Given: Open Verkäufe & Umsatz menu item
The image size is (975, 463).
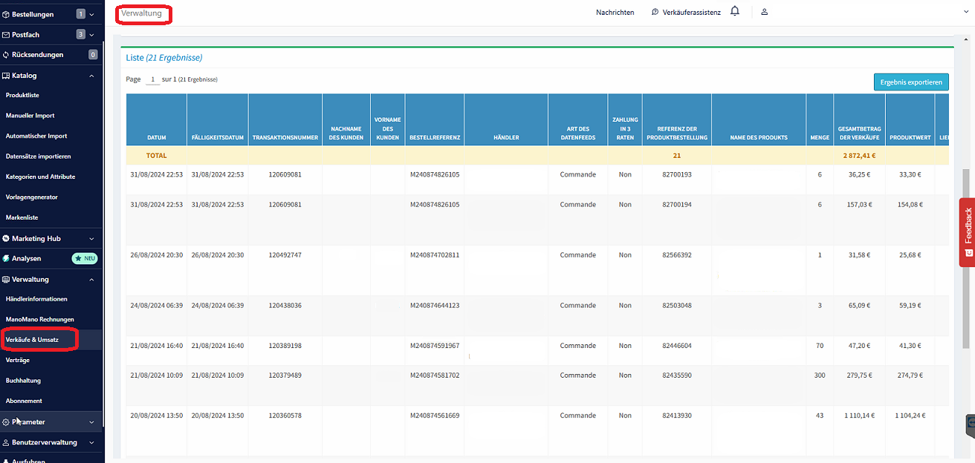Looking at the screenshot, I should (32, 340).
